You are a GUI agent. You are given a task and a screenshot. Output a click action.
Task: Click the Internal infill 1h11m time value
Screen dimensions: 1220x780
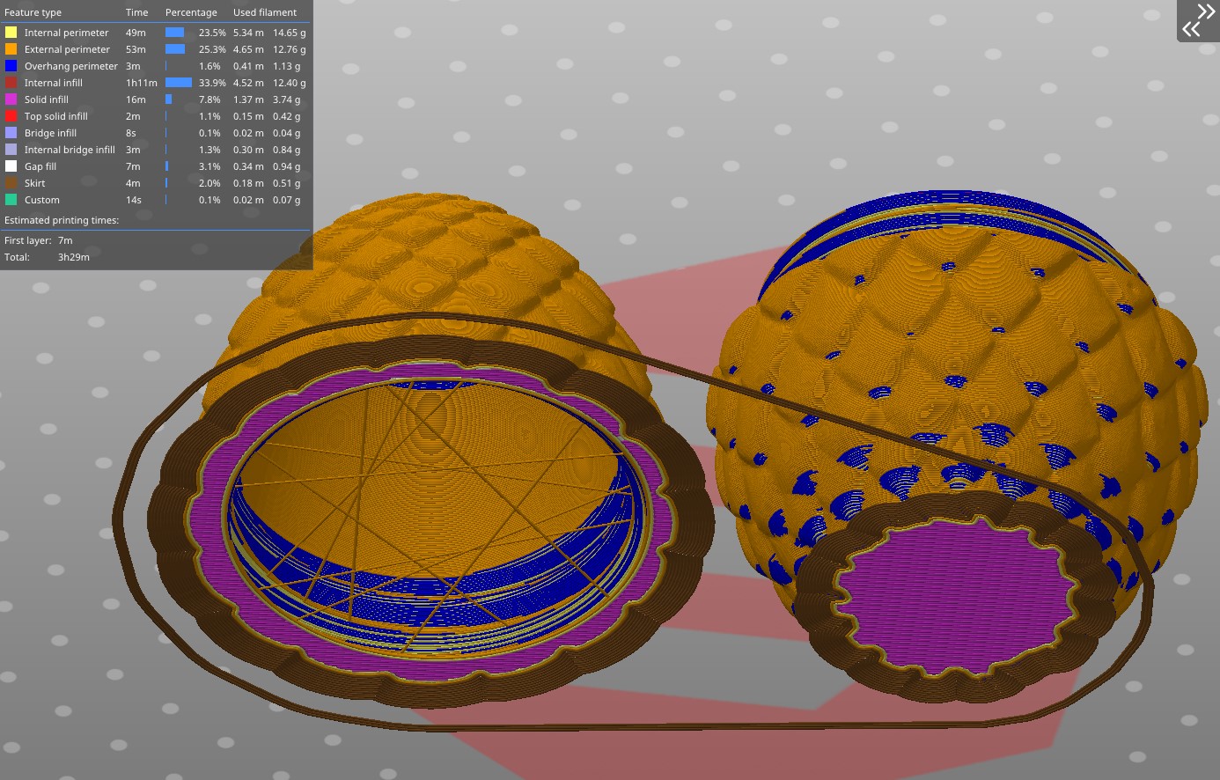(142, 83)
